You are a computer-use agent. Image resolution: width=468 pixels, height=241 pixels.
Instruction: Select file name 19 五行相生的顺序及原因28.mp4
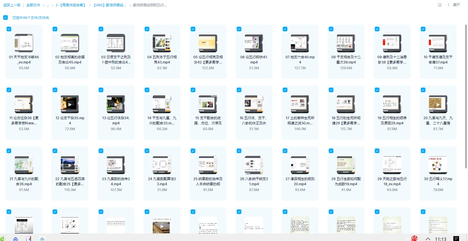click(392, 121)
